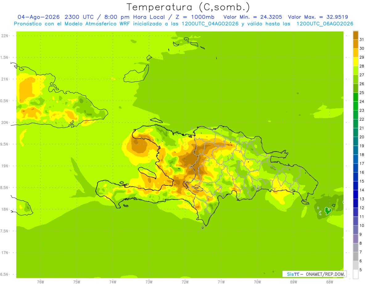370x286 pixels.
Task: Click the longitude axis label '74W'
Action: pyautogui.click(x=113, y=282)
